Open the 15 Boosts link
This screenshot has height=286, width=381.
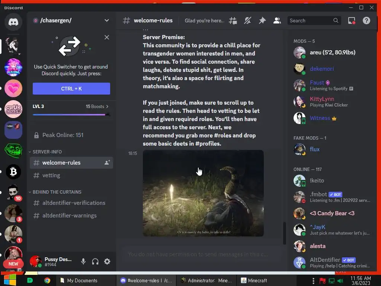[x=97, y=107]
